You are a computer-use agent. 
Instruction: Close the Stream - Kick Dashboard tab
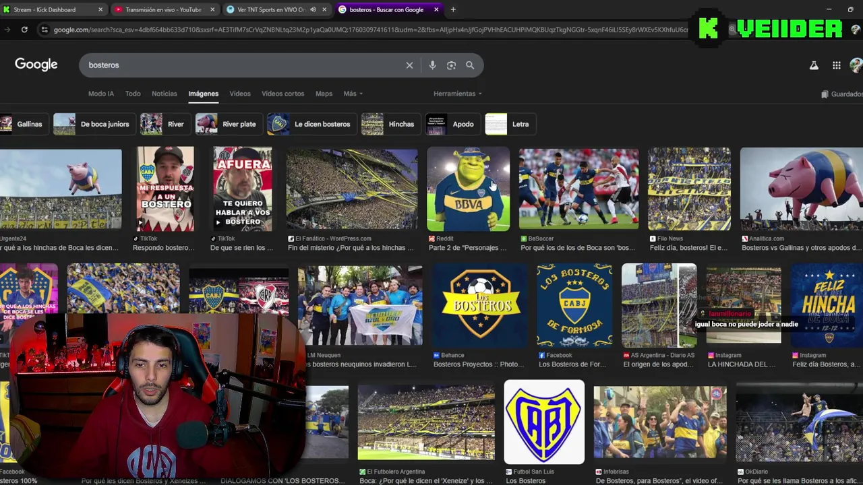pyautogui.click(x=100, y=9)
